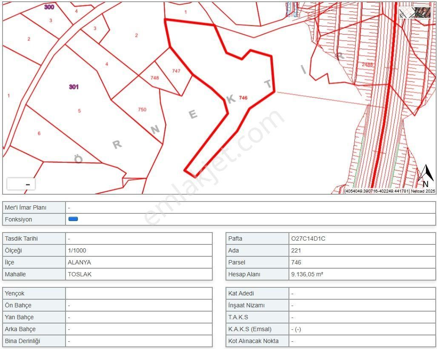Click the blue Fonksiyon legend marker
This screenshot has width=437, height=349.
point(72,219)
